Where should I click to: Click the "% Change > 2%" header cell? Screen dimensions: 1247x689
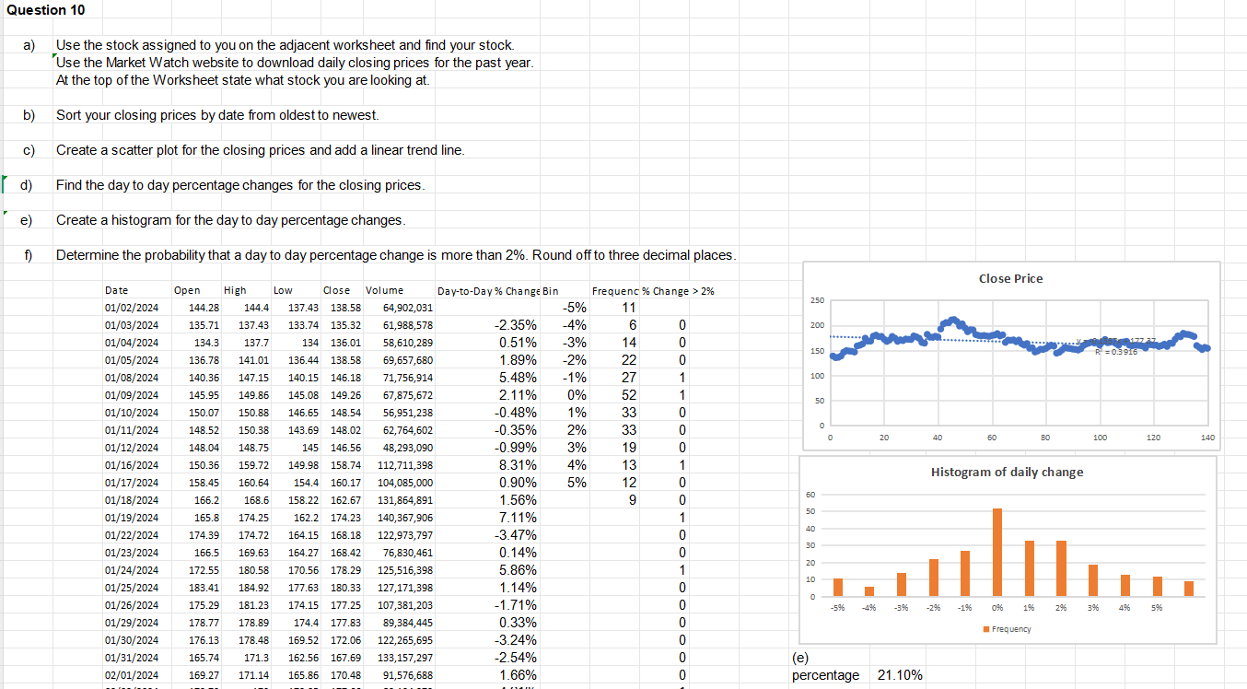pyautogui.click(x=682, y=291)
